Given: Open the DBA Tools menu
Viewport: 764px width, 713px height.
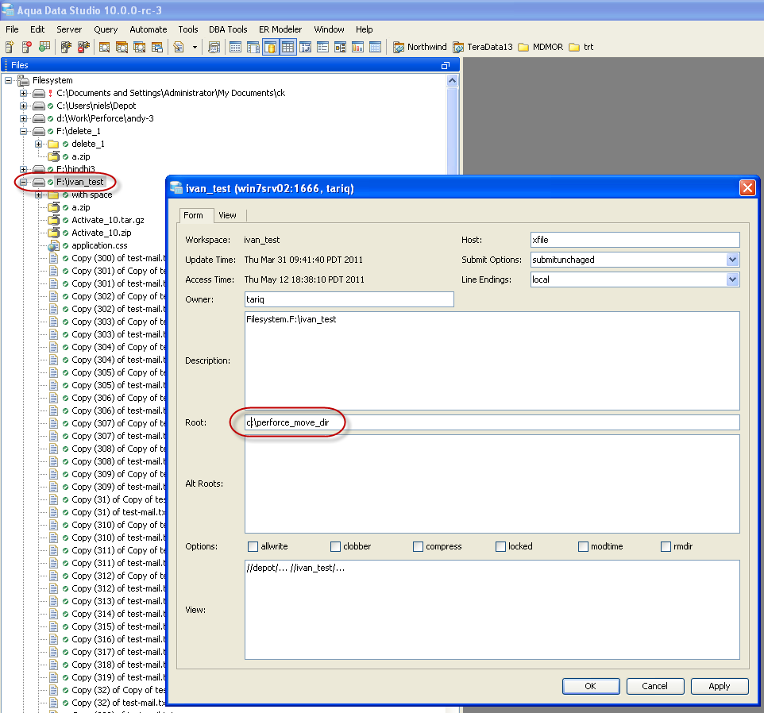Looking at the screenshot, I should pyautogui.click(x=228, y=29).
